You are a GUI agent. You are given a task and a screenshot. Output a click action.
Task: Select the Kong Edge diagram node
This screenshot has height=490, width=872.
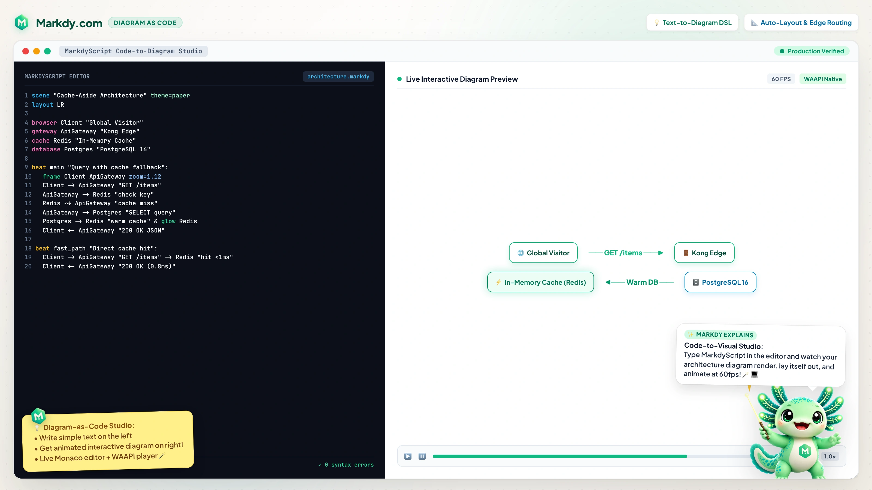[x=704, y=253]
